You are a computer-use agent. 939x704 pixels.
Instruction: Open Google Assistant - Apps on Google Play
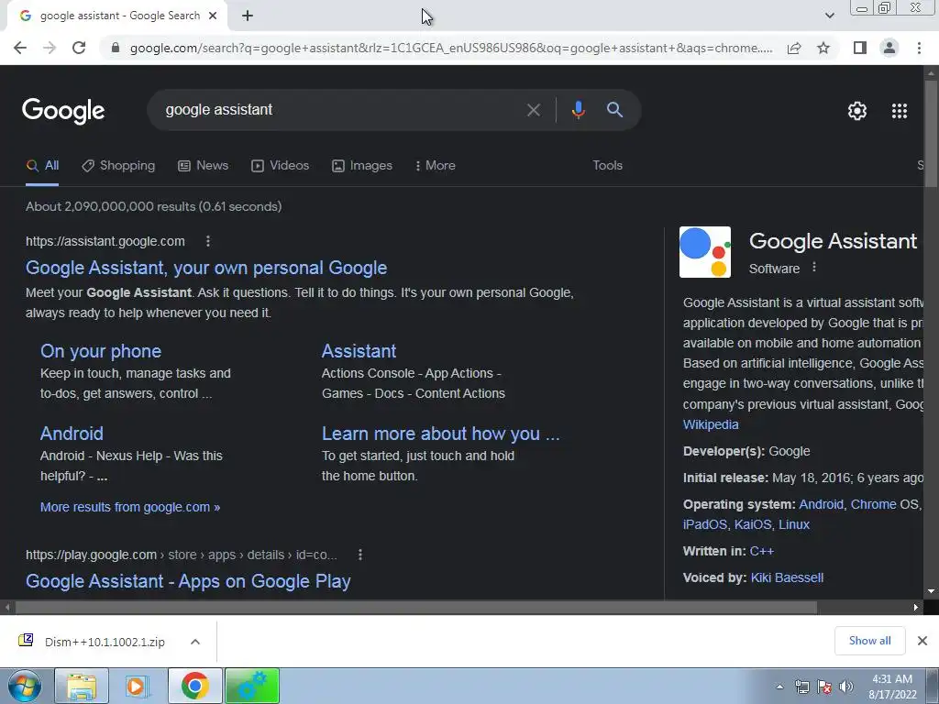188,581
